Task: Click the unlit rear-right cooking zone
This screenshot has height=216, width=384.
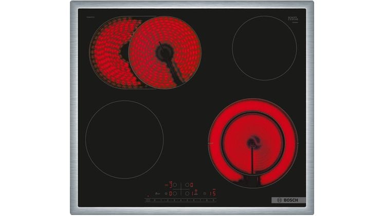Action: [264, 48]
